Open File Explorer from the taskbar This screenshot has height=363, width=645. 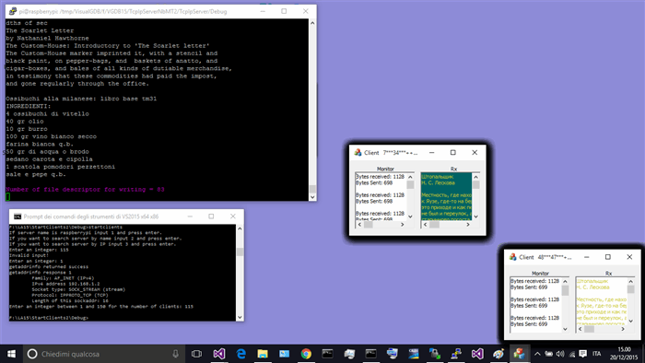[263, 354]
